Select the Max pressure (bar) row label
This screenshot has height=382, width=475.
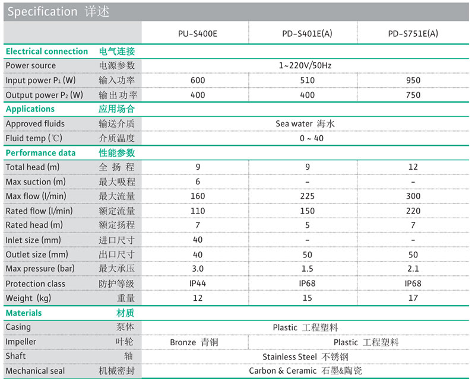click(40, 269)
